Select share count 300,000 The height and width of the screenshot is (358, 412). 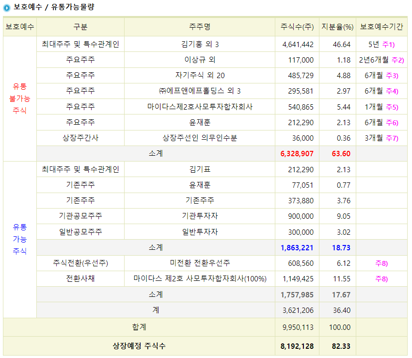(301, 232)
